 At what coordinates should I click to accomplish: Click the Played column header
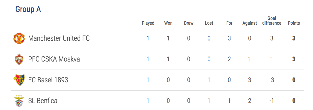148,23
